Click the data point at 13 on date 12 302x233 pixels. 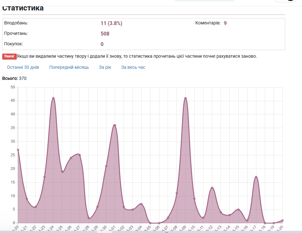(x=212, y=188)
